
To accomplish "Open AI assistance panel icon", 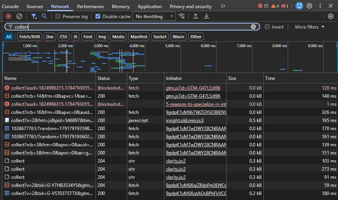I will pos(299,6).
